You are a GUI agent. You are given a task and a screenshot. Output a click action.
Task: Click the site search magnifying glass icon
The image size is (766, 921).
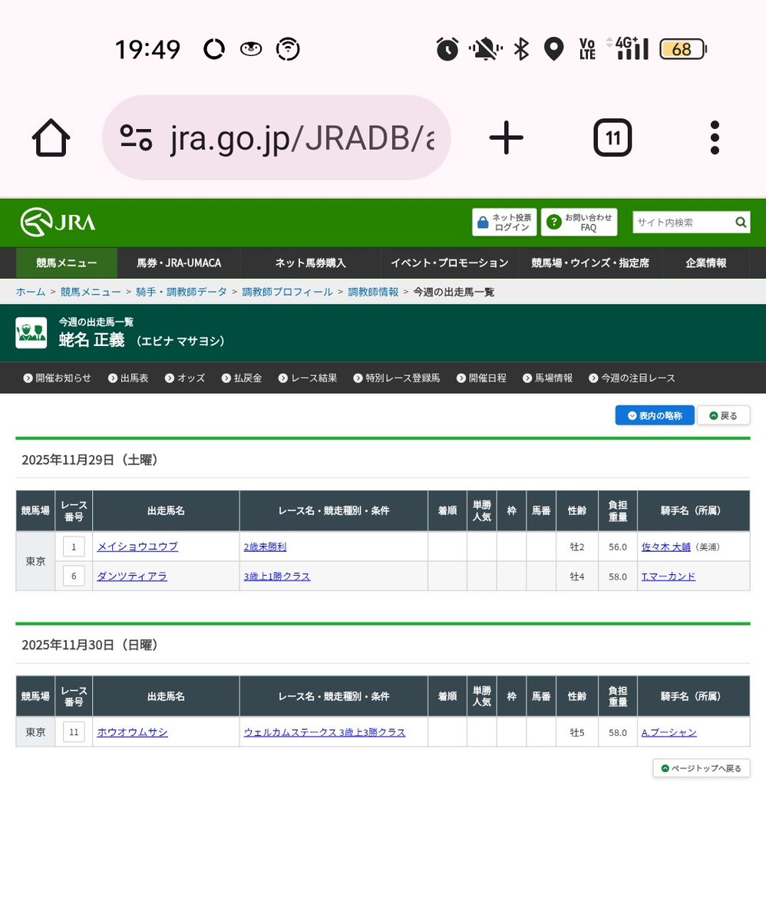740,222
